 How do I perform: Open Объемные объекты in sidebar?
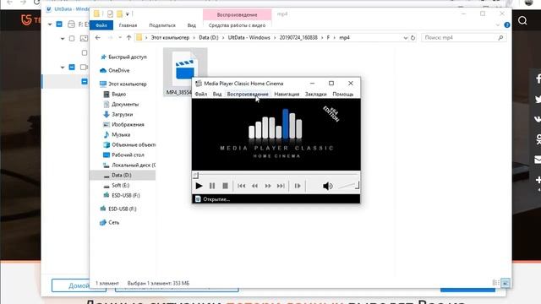point(134,144)
